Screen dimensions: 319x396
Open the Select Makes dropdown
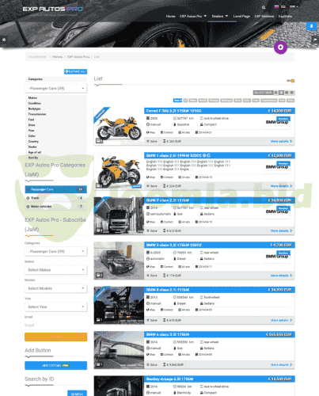pyautogui.click(x=56, y=270)
